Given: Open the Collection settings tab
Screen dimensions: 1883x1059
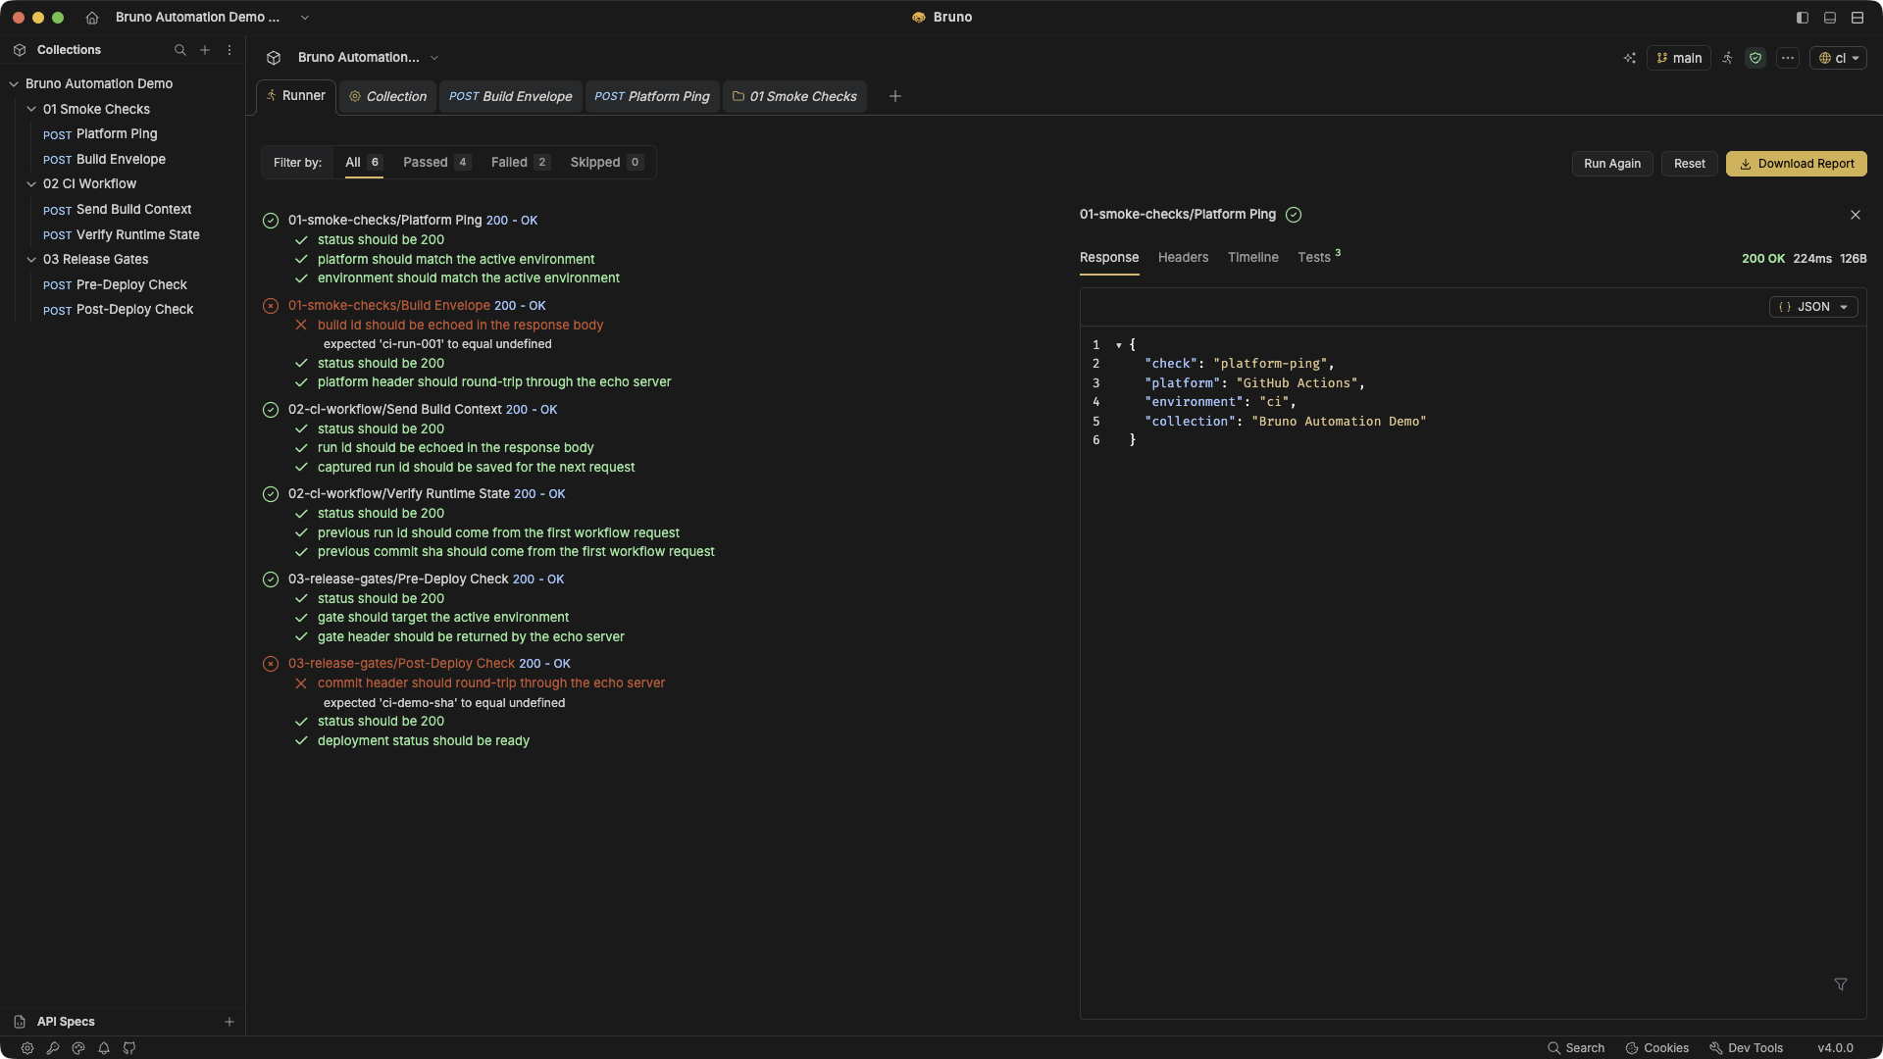Looking at the screenshot, I should point(387,96).
